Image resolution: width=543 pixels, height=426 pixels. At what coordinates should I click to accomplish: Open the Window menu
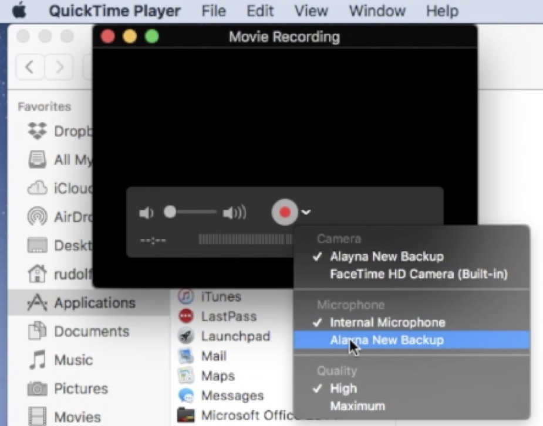(377, 11)
